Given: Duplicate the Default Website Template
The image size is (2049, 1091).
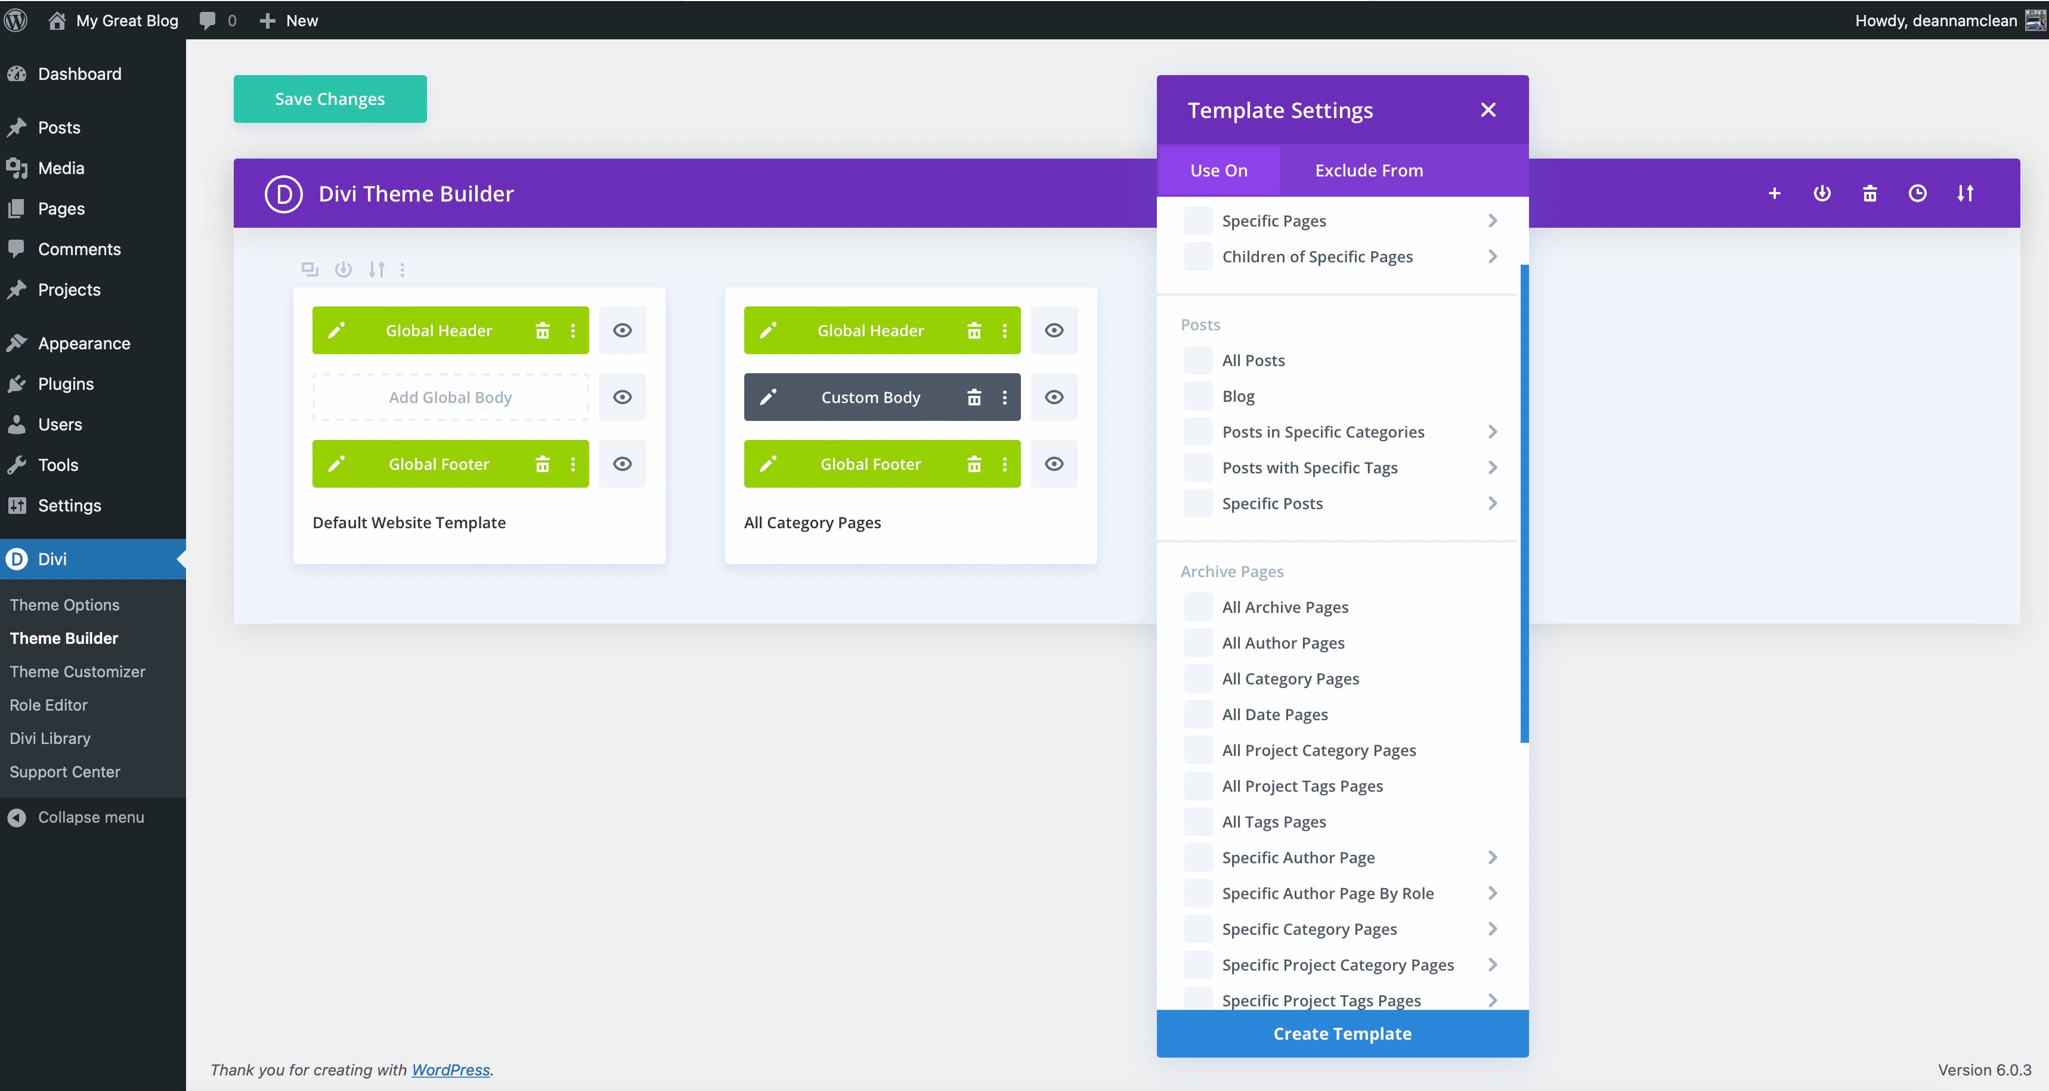Looking at the screenshot, I should (x=309, y=269).
